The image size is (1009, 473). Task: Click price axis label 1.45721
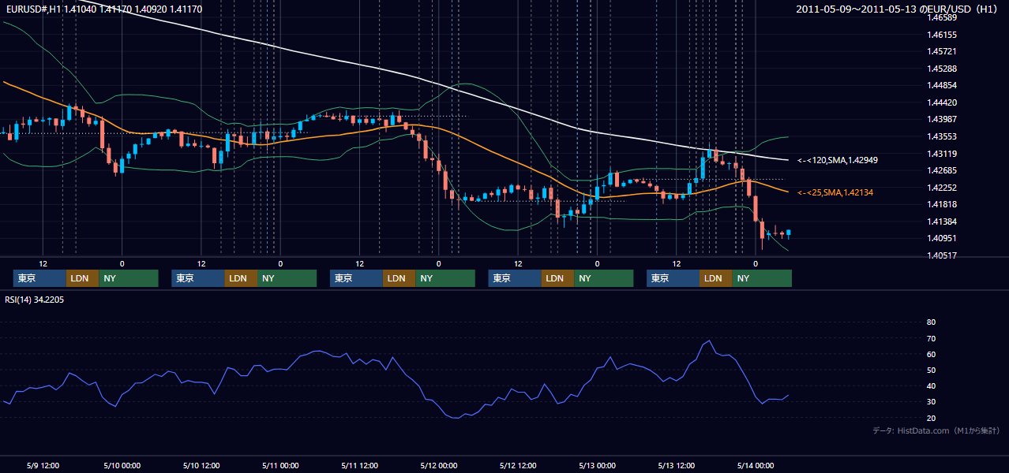[941, 52]
